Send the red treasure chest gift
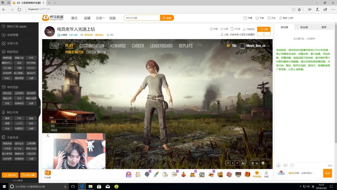The width and height of the screenshot is (337, 190). tap(248, 175)
